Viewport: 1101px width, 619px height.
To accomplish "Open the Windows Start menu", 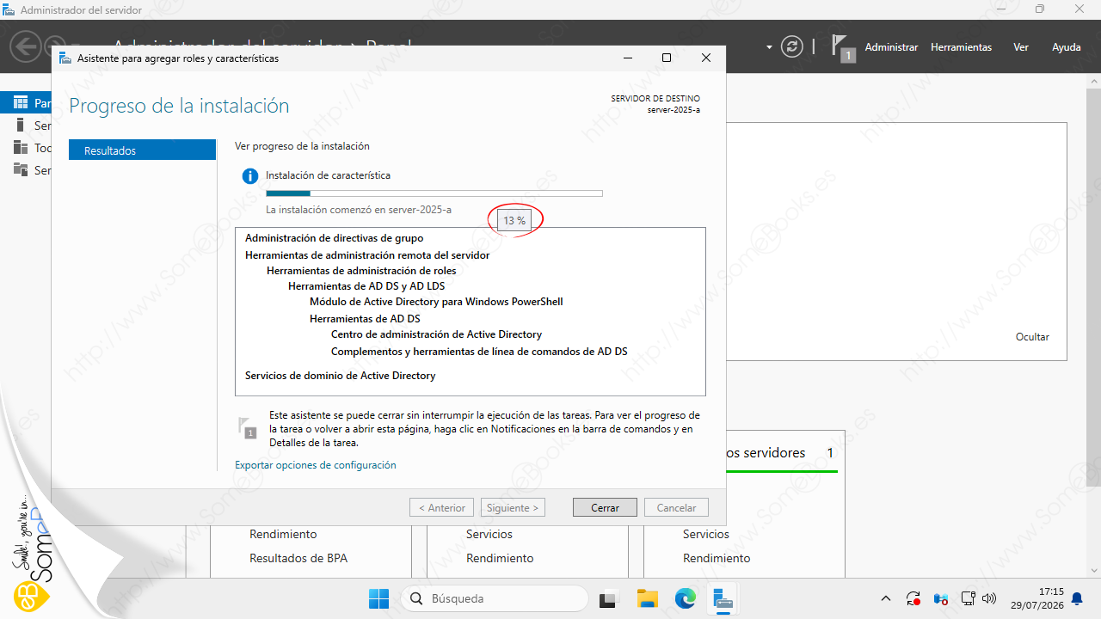I will 378,598.
